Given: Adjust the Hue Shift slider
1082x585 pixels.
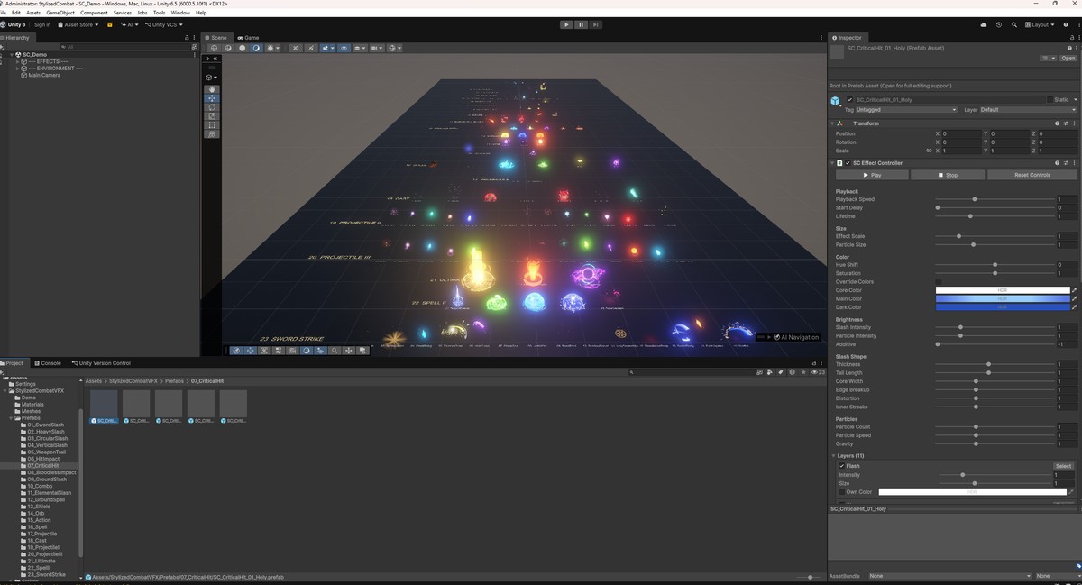Looking at the screenshot, I should (995, 265).
